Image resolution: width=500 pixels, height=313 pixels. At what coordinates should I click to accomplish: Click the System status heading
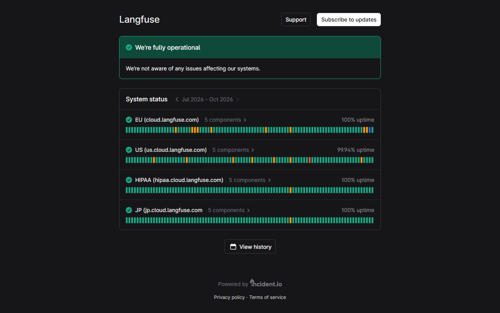(x=146, y=99)
